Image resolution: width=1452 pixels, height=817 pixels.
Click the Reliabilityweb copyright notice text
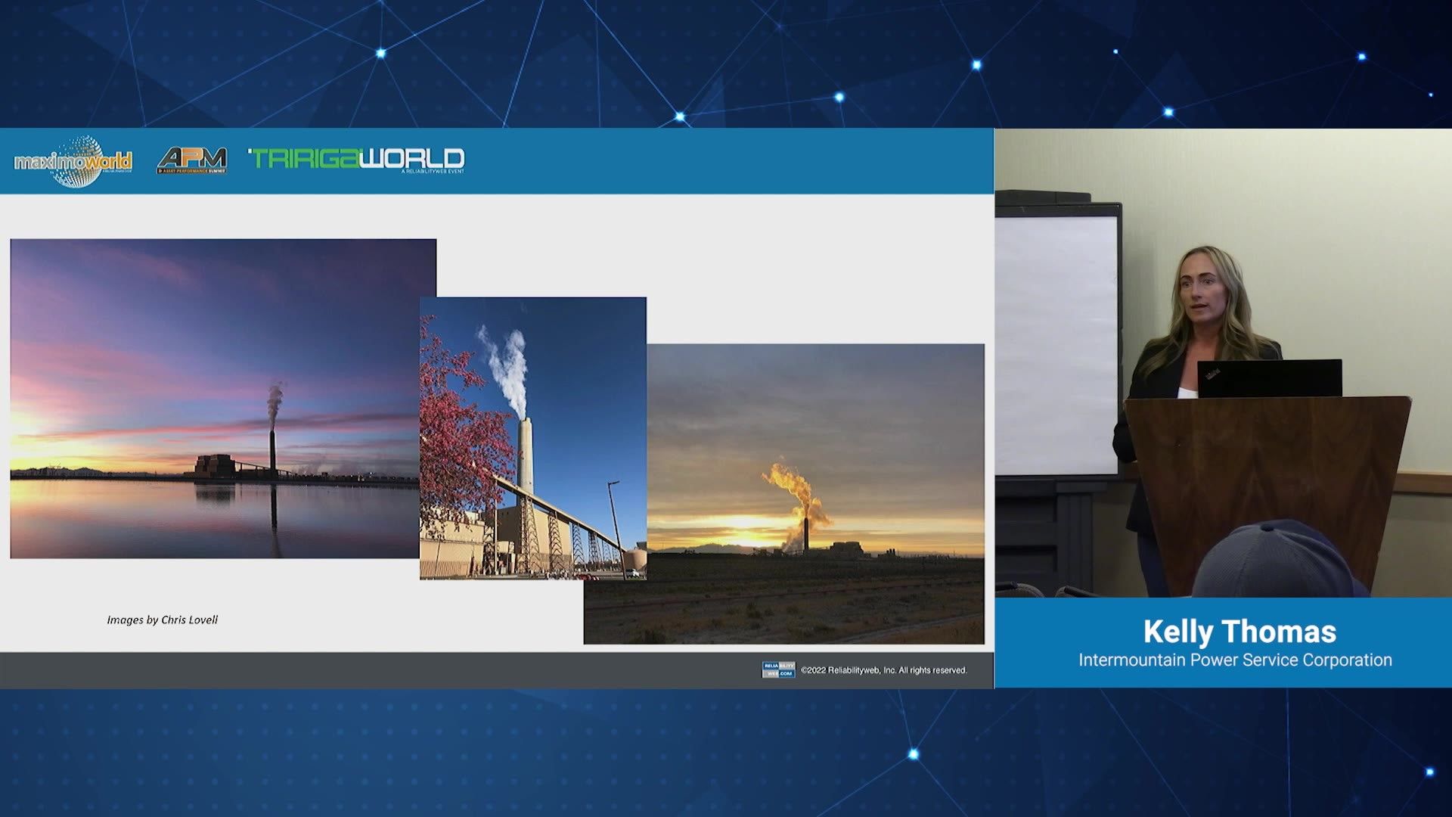click(883, 670)
